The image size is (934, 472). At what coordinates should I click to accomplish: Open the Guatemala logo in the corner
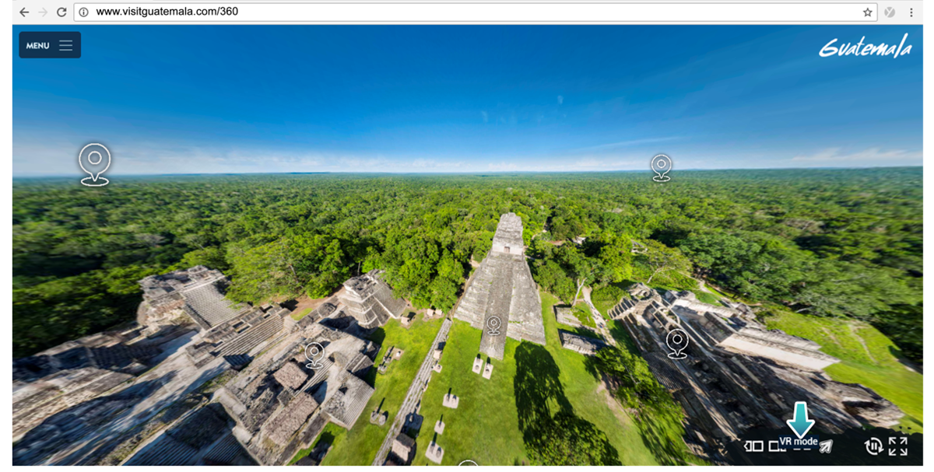(x=866, y=47)
